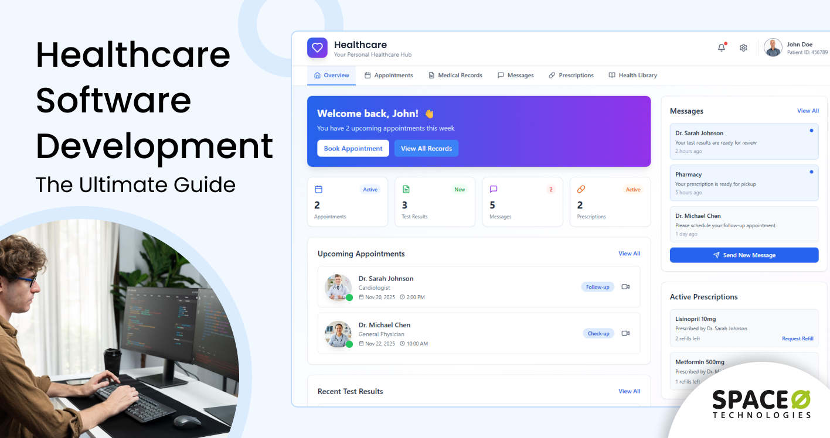Open the Pharmacy message about prescription pickup
Screen dimensions: 830x438
pos(744,183)
